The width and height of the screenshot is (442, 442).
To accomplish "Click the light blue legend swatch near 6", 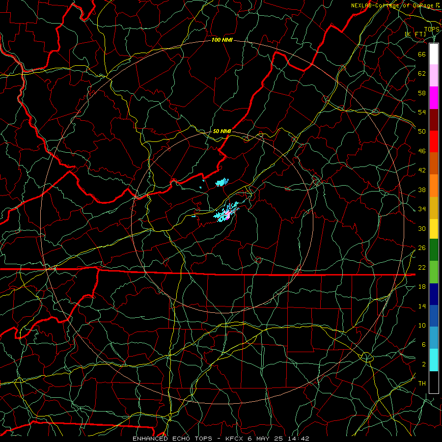I will coord(434,338).
